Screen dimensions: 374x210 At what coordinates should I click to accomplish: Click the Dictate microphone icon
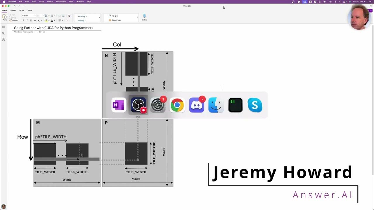144,17
